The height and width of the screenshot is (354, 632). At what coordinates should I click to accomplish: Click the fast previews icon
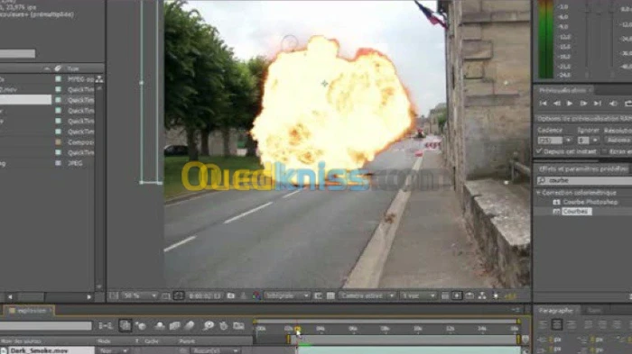457,295
